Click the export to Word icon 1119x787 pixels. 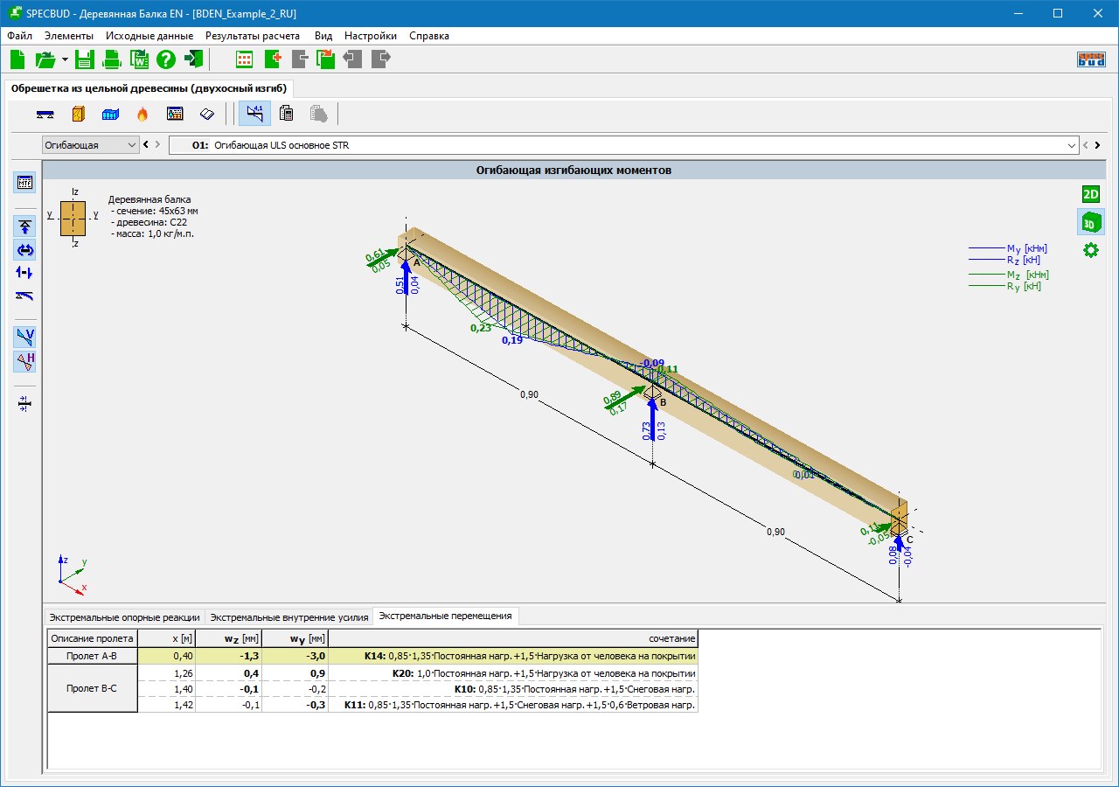pos(139,59)
